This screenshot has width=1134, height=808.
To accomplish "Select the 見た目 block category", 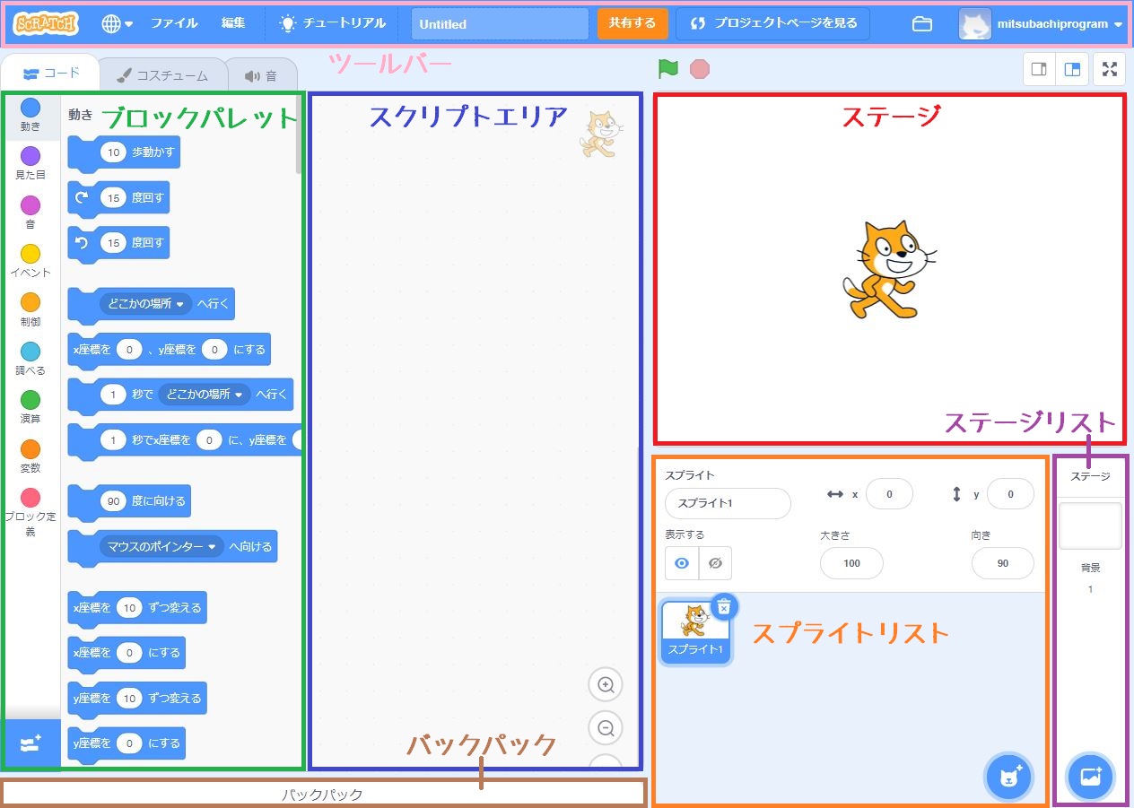I will 31,163.
